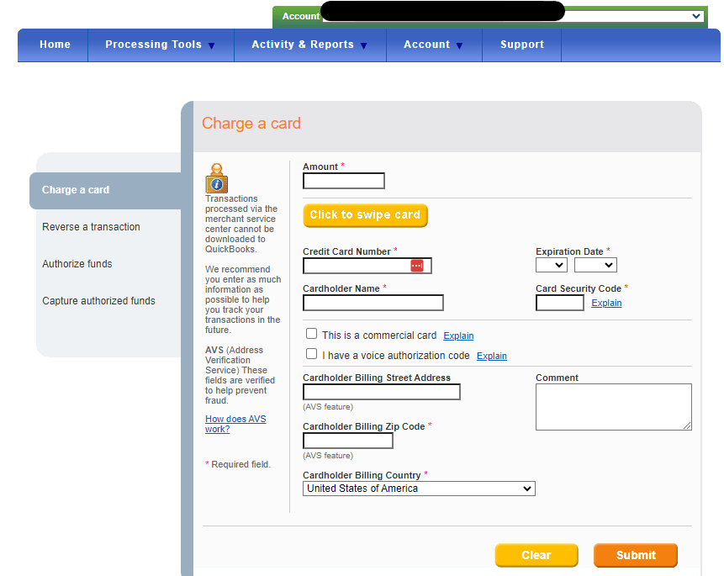The image size is (724, 576).
Task: Open the expiration month dropdown
Action: click(x=551, y=265)
